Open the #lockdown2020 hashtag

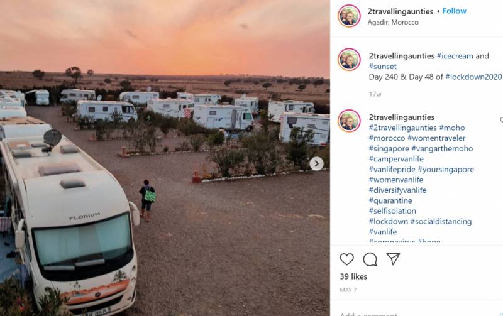(473, 77)
